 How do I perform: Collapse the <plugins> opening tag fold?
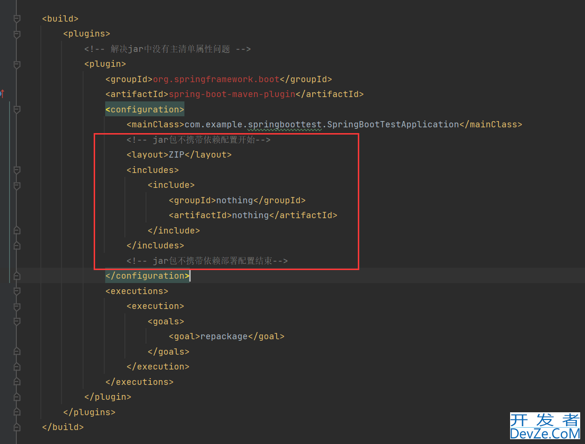[17, 34]
